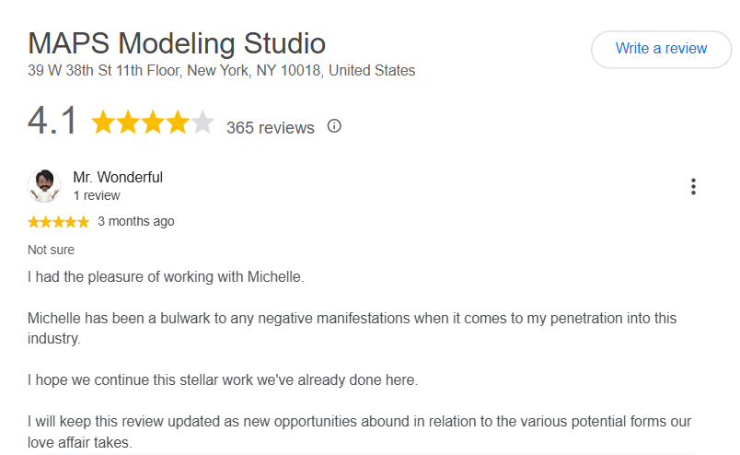Viewport: 740px width, 455px height.
Task: Click the 365 reviews count text
Action: (270, 128)
